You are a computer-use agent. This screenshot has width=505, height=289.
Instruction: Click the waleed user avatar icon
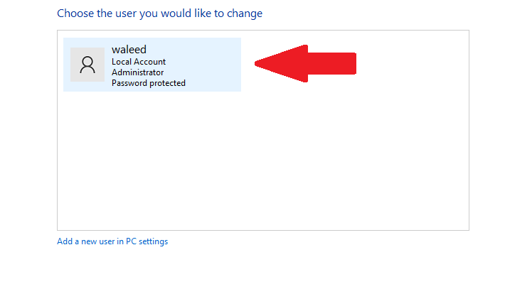point(87,65)
